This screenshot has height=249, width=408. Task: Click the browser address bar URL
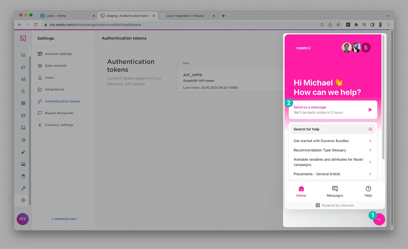(95, 25)
